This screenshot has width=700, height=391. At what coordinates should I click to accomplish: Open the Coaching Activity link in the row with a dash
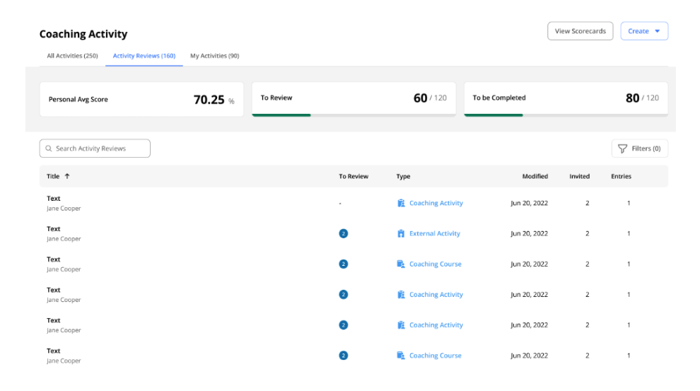(436, 203)
